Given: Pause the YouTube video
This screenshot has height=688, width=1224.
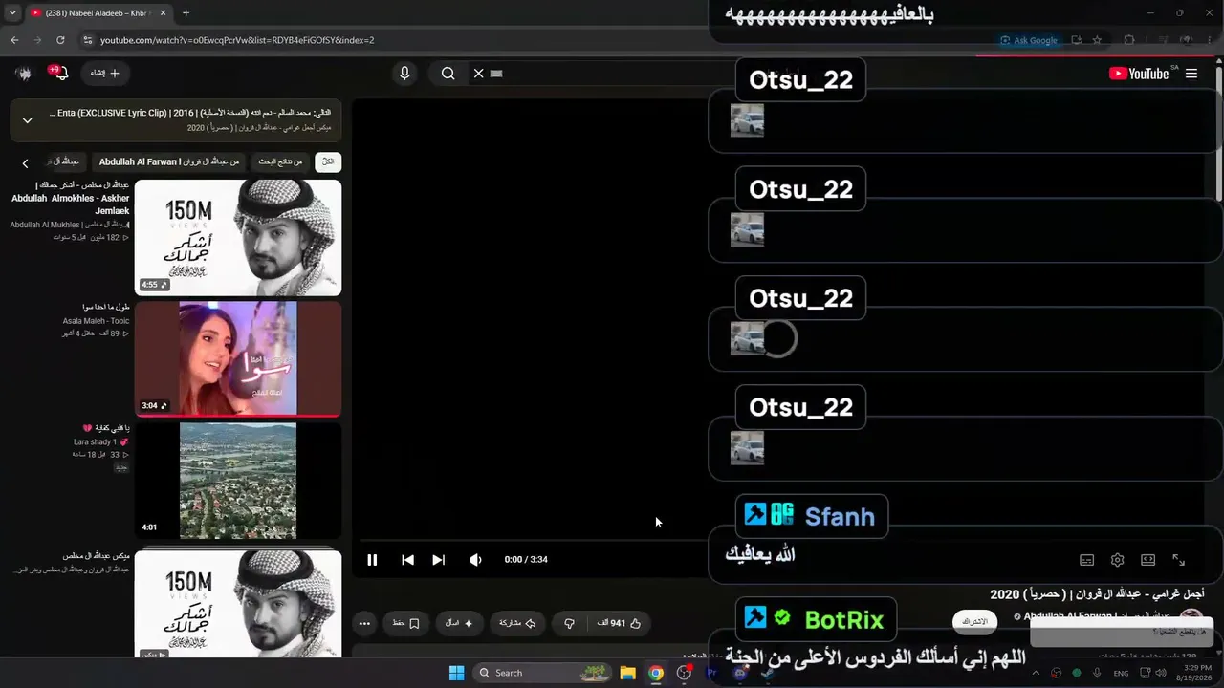Looking at the screenshot, I should (x=372, y=560).
